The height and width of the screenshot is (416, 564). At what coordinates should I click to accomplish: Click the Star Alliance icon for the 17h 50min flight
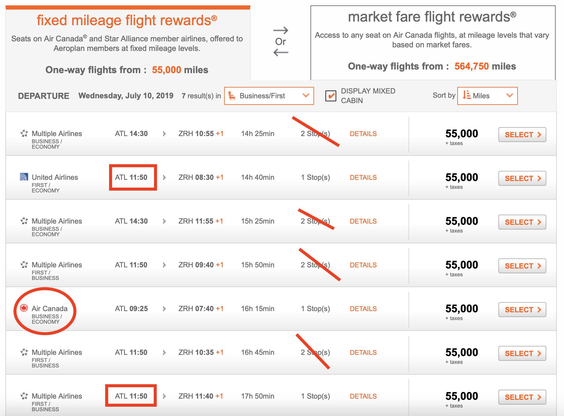(x=24, y=396)
